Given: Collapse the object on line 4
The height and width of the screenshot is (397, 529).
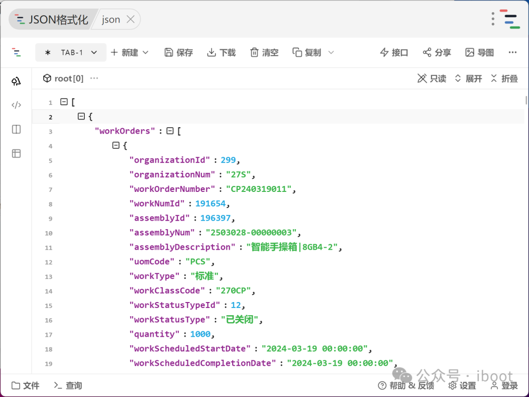Looking at the screenshot, I should point(116,145).
